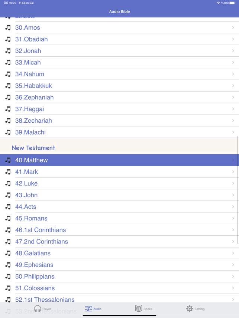
Task: Click the music note icon beside 41.Mark
Action: (8, 172)
